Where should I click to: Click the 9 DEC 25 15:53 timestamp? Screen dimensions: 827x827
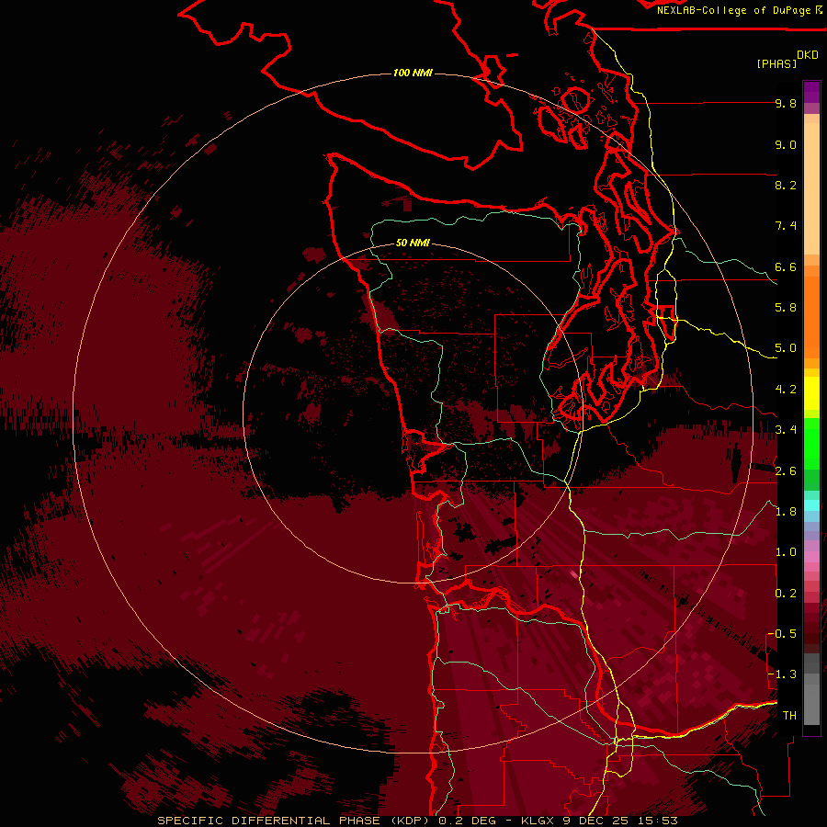pos(621,821)
